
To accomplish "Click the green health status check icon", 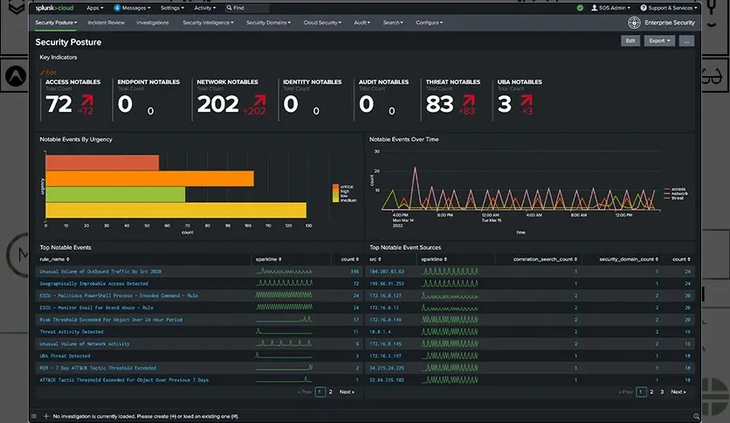I will [580, 8].
